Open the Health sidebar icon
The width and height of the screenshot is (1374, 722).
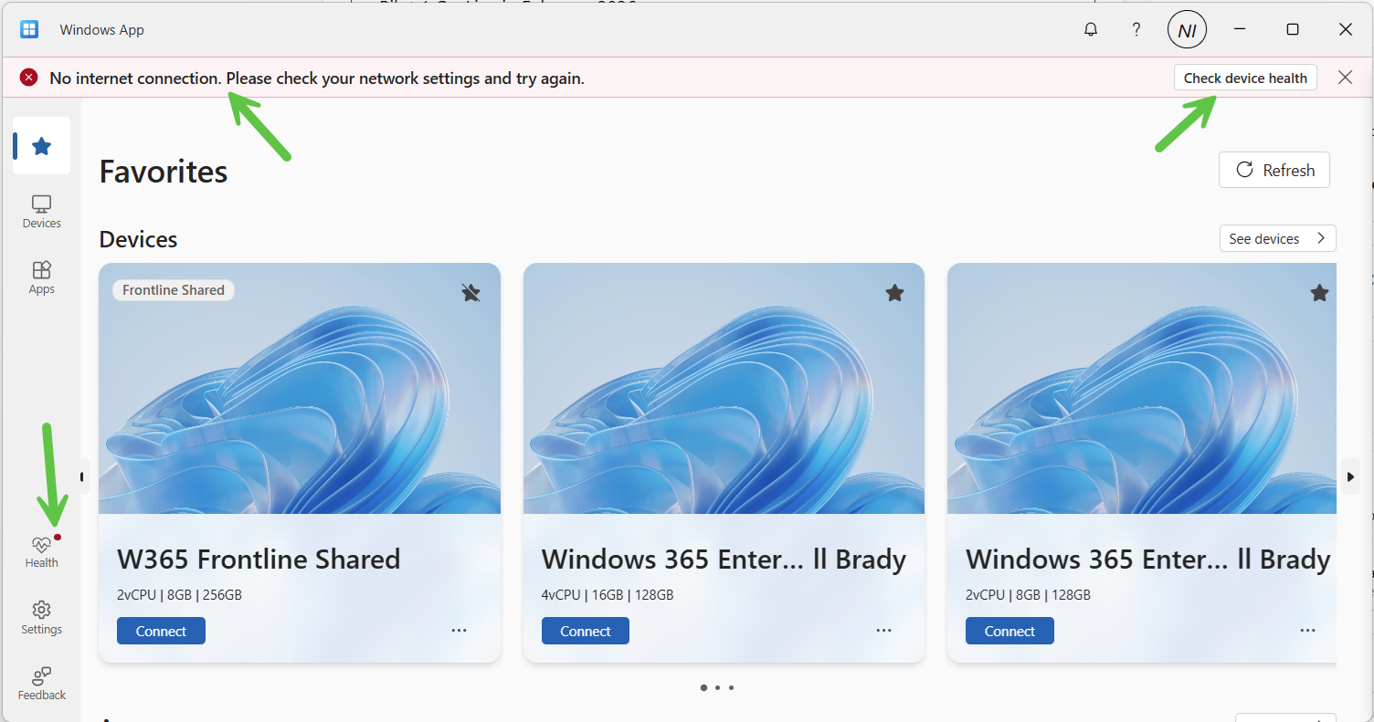(41, 551)
